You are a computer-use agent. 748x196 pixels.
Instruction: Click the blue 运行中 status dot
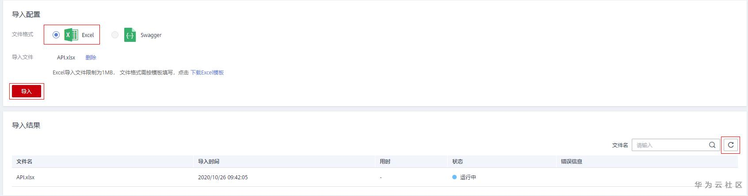coord(454,177)
